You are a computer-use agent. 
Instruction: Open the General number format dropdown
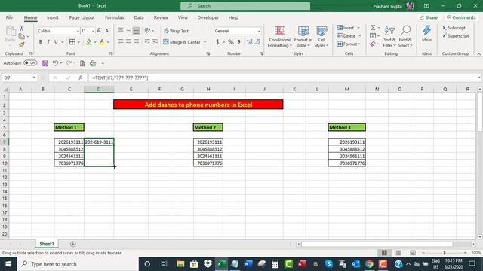[x=258, y=31]
